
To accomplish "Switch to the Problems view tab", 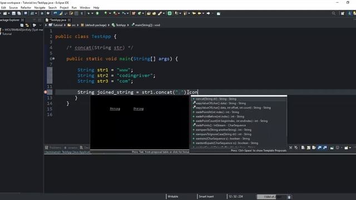I will pos(53,148).
